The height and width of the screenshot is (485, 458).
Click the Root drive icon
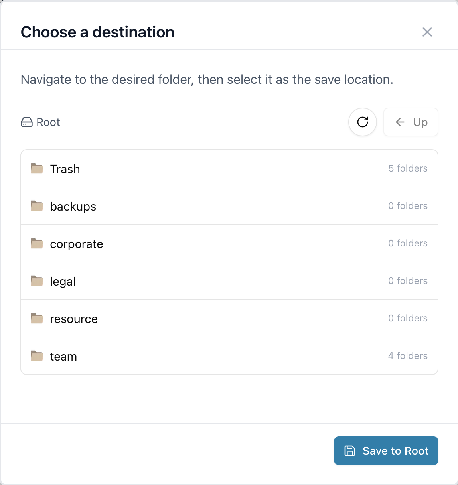(27, 122)
